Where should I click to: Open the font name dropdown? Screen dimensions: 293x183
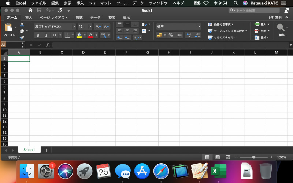(x=74, y=26)
